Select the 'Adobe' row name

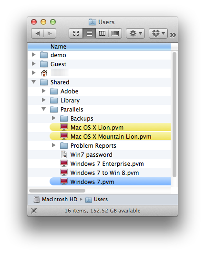tap(69, 91)
